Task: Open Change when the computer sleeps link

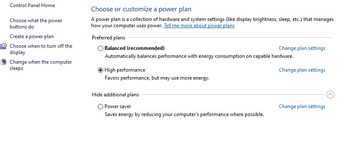Action: [x=41, y=65]
